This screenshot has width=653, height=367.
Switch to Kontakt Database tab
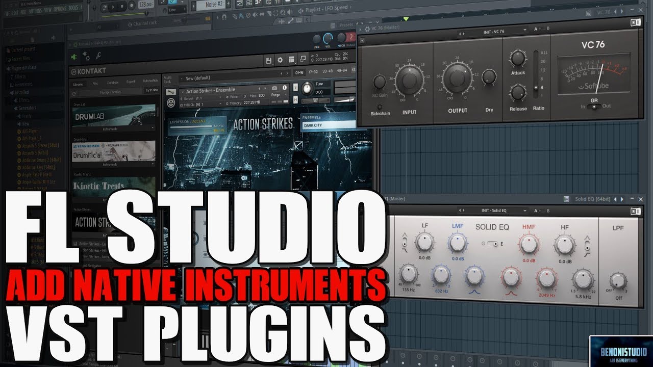click(113, 82)
